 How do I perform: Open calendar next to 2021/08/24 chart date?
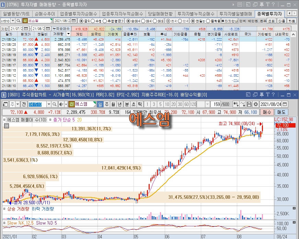pyautogui.click(x=285, y=104)
